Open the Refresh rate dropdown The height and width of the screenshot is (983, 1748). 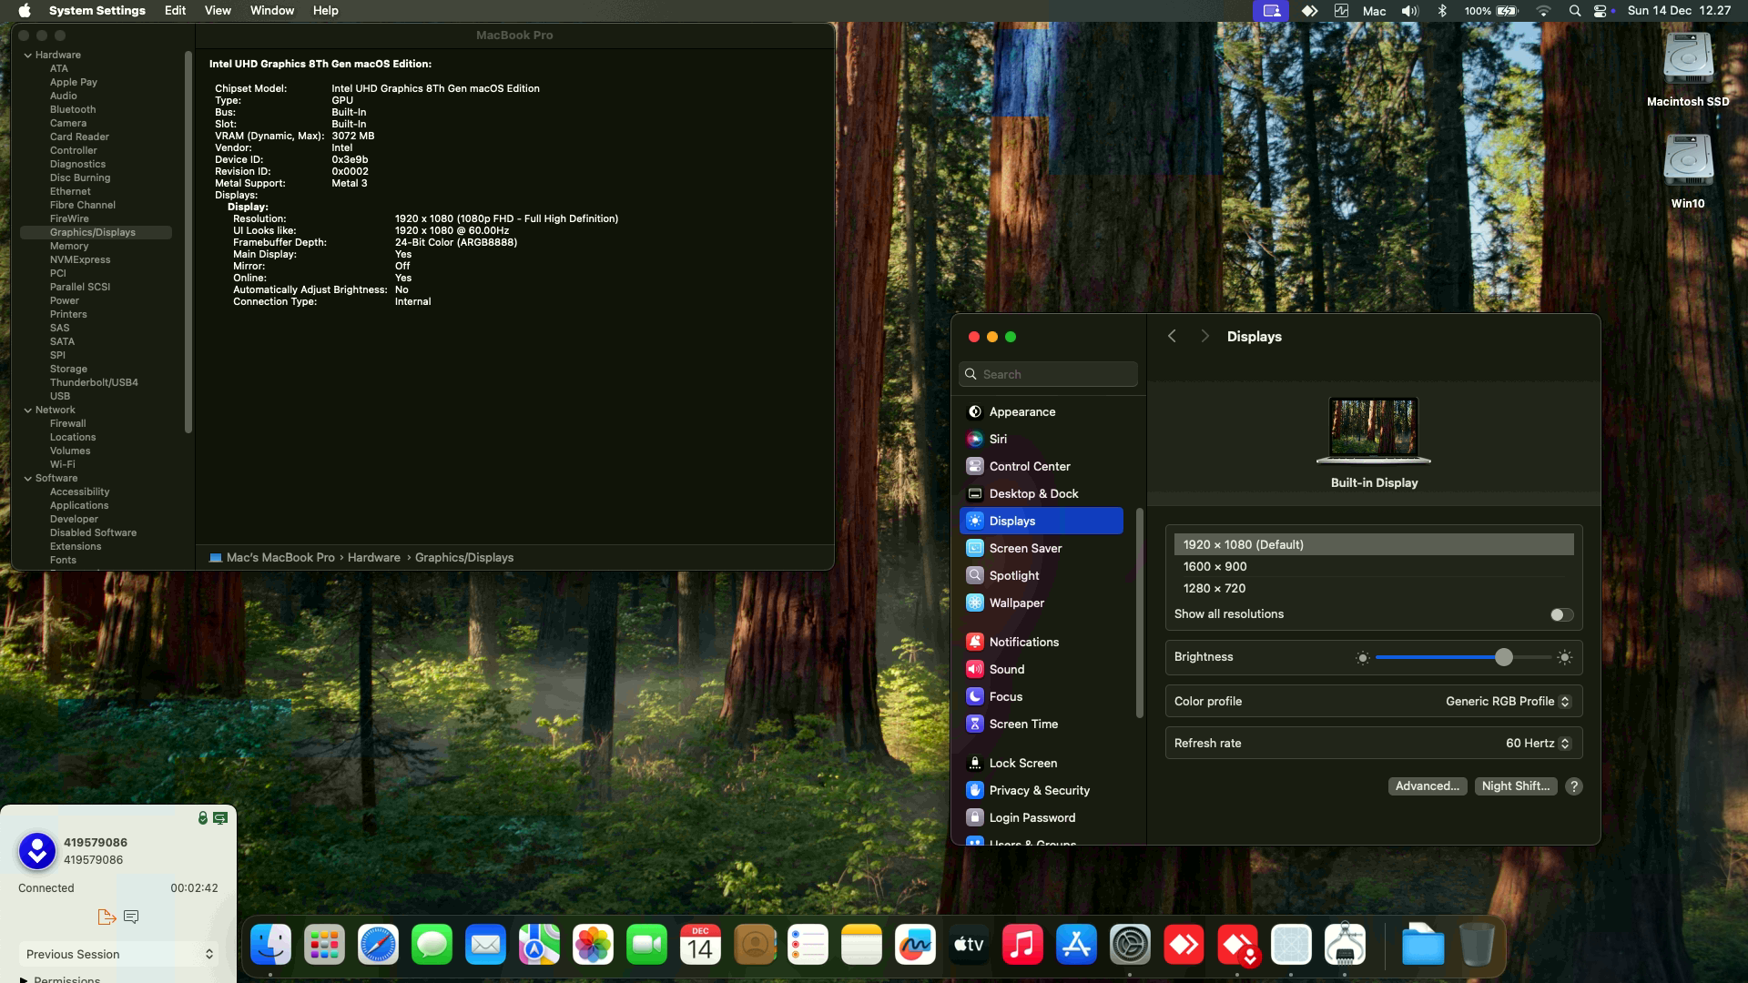pos(1537,743)
